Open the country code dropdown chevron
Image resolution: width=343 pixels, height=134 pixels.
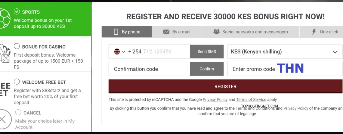123,52
